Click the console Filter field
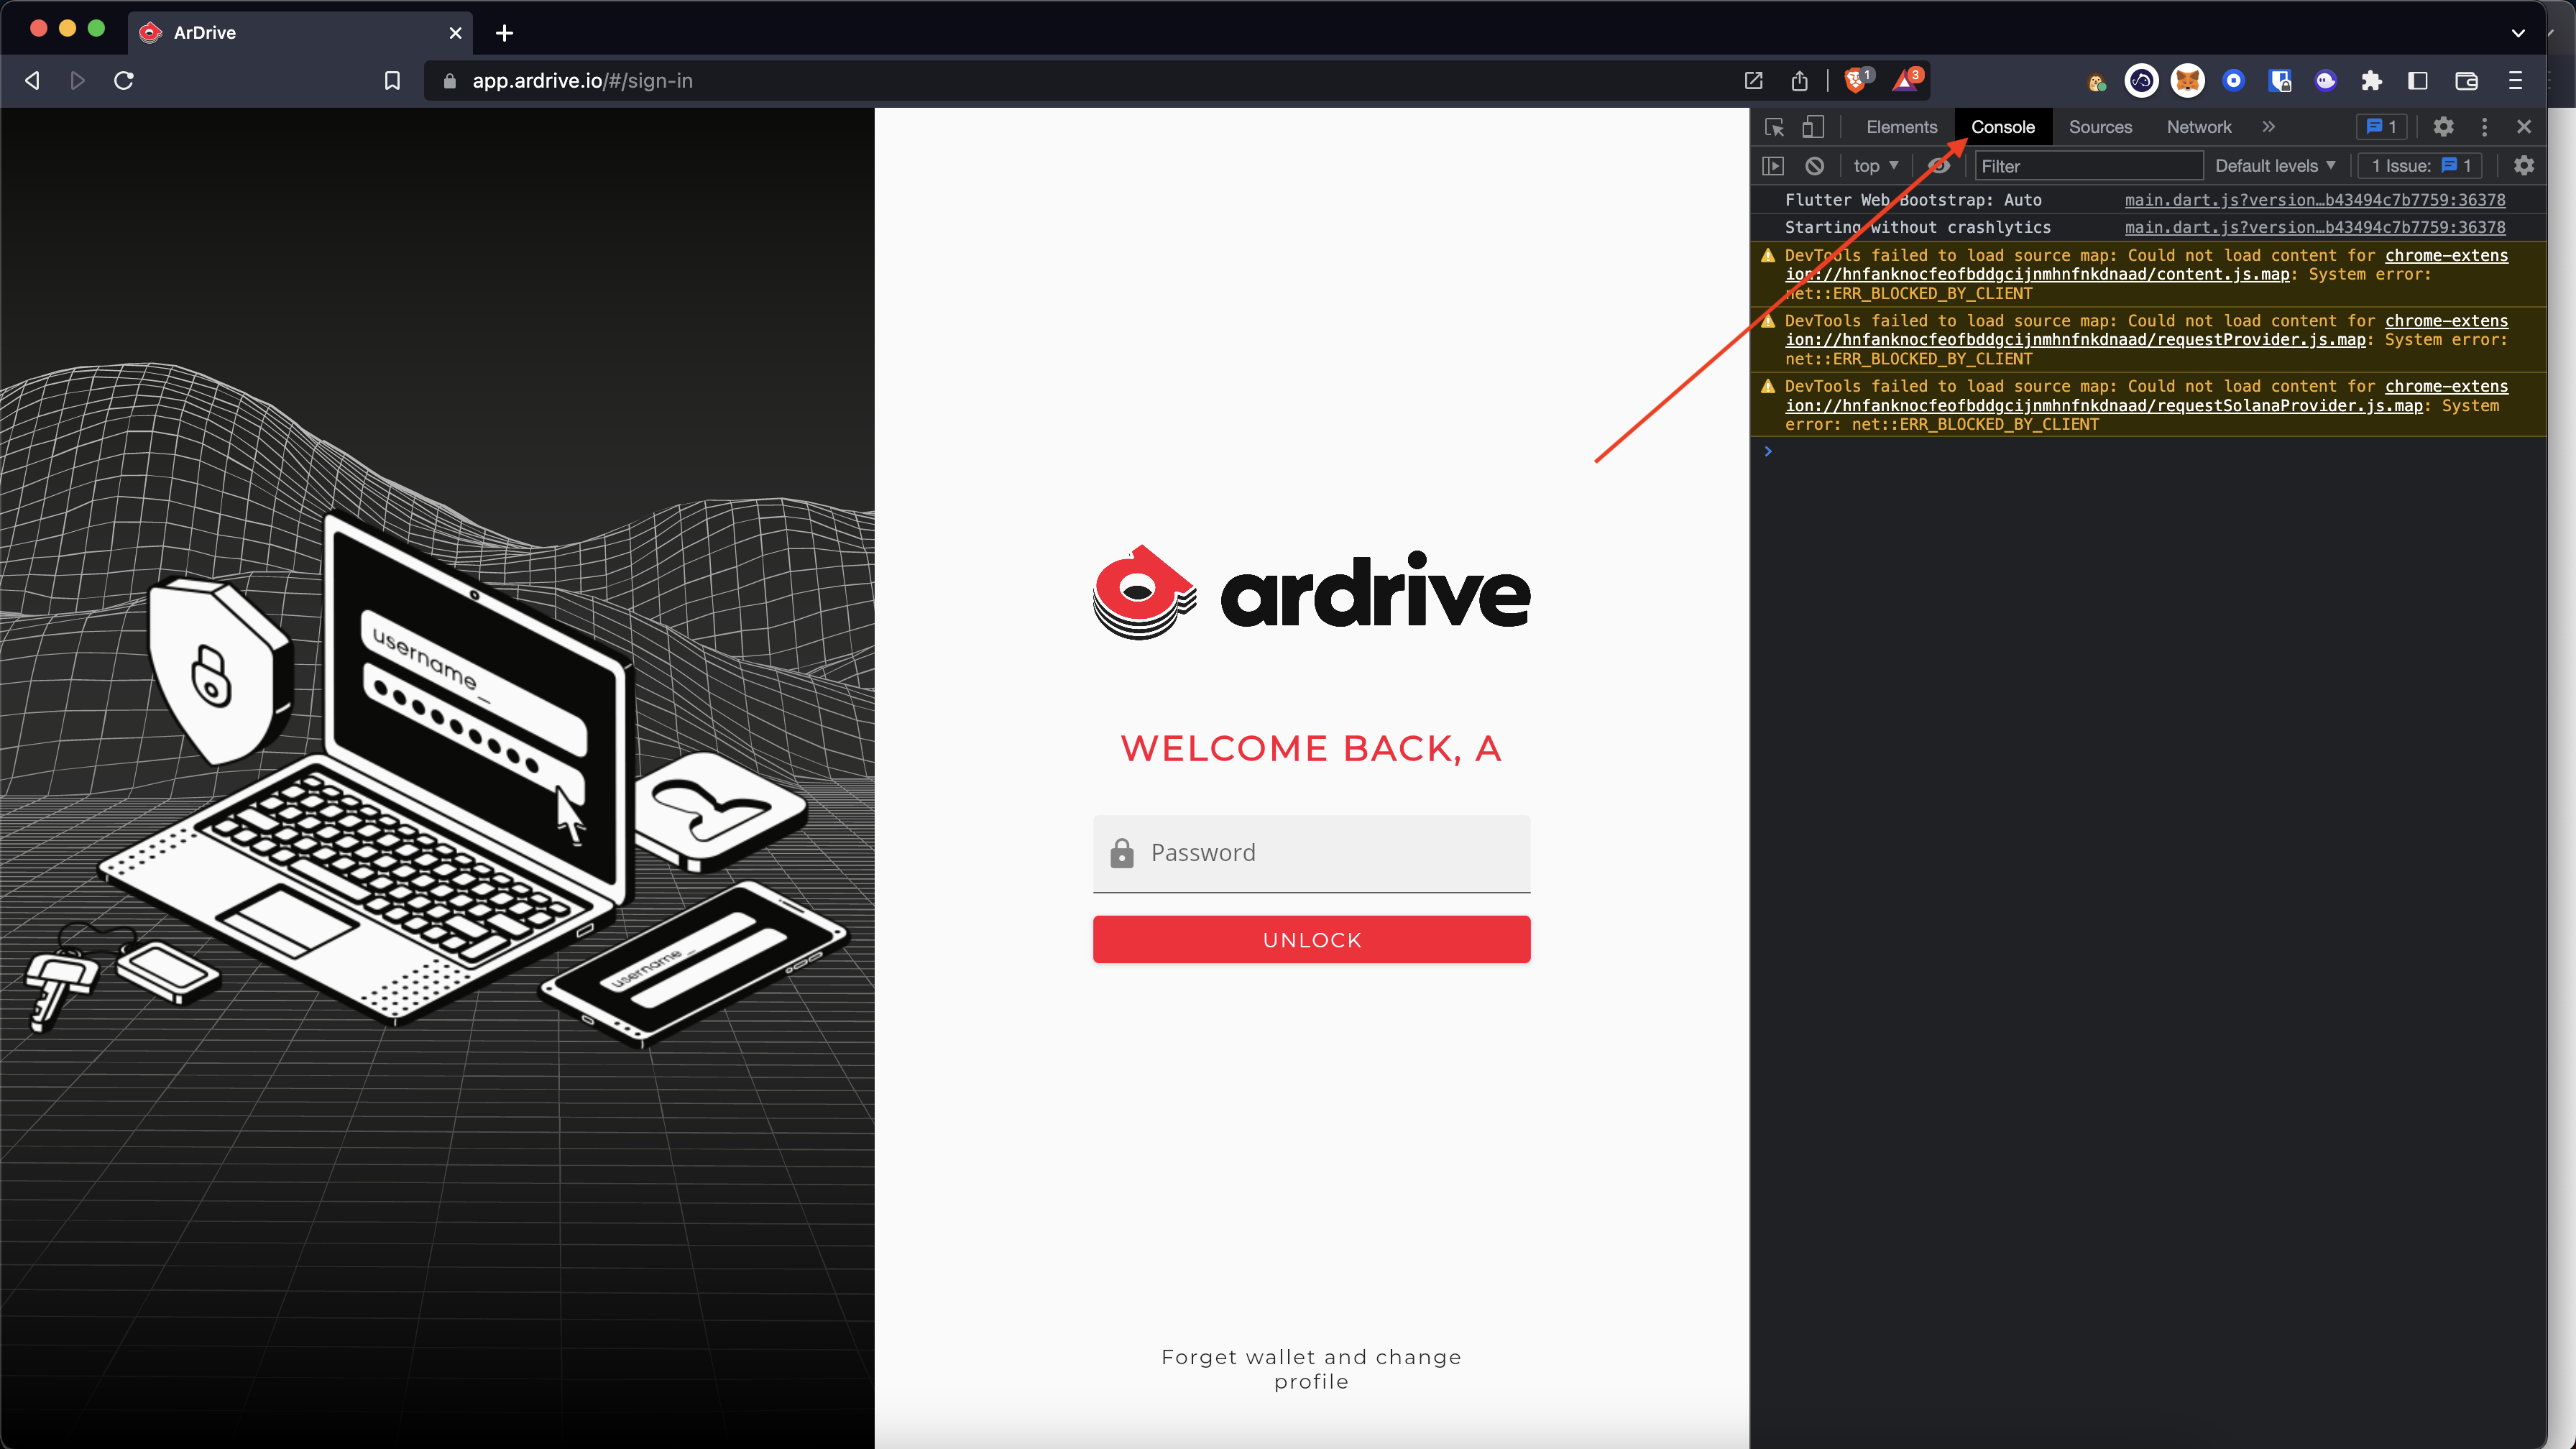The image size is (2576, 1449). click(x=2088, y=166)
